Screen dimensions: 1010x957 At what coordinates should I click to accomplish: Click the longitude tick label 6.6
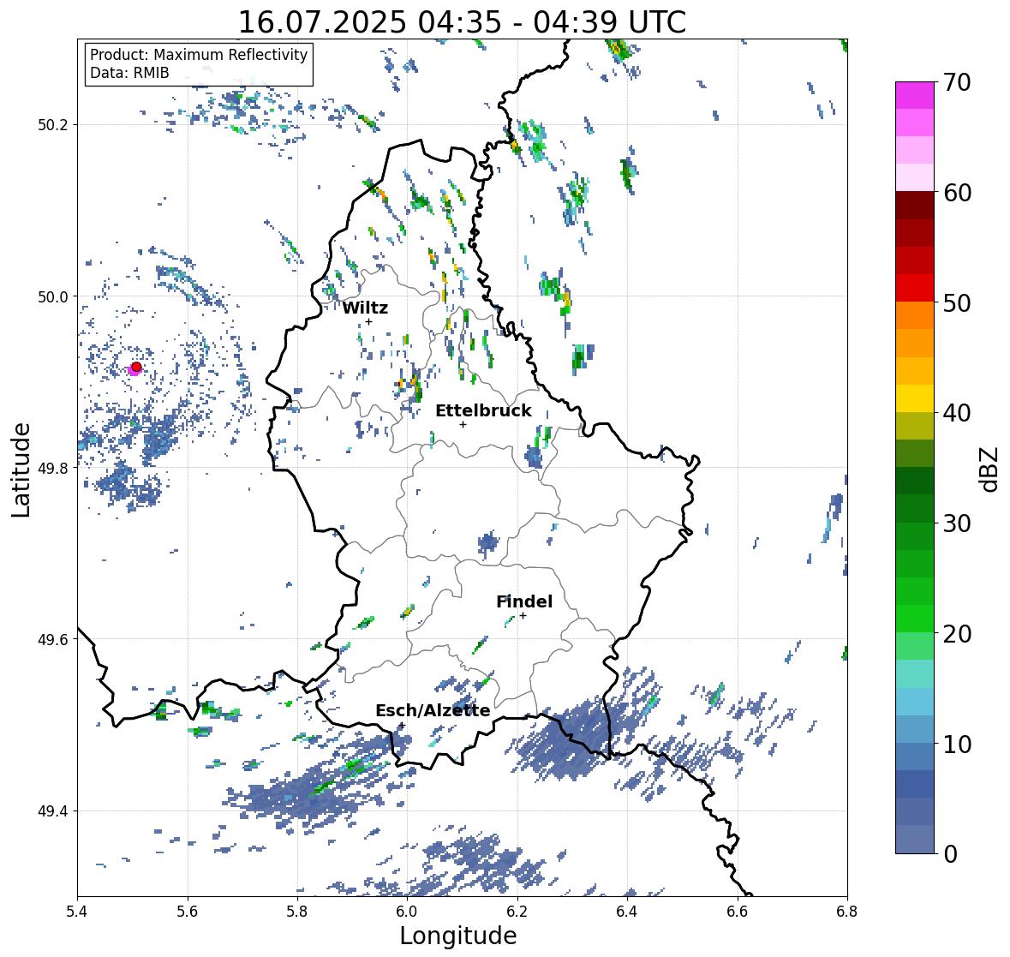737,911
